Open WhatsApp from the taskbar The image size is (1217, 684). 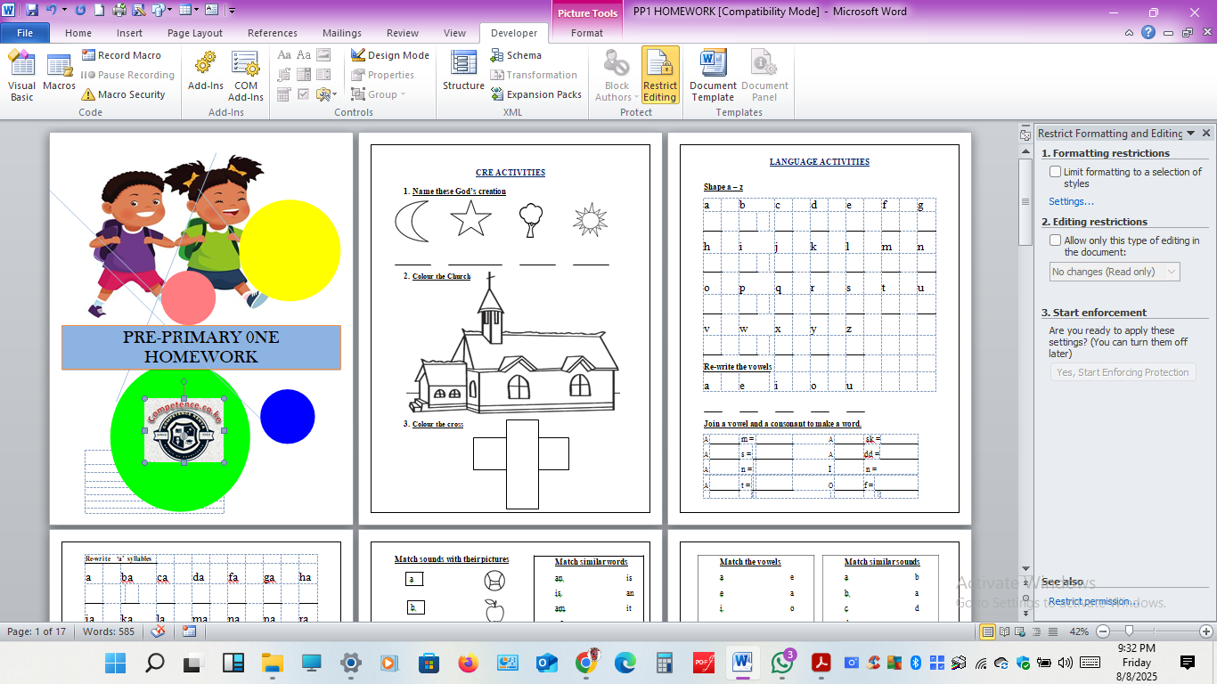click(x=782, y=663)
